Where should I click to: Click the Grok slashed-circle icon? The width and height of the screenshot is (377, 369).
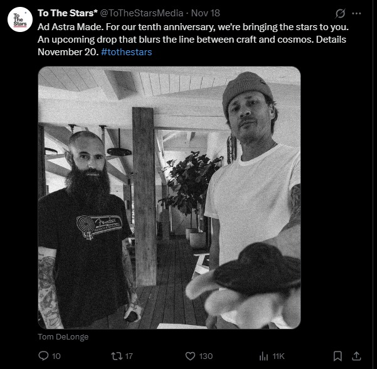click(341, 13)
